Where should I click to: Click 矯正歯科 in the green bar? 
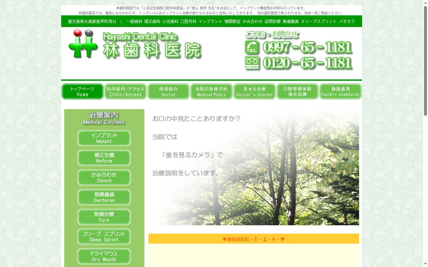point(152,21)
